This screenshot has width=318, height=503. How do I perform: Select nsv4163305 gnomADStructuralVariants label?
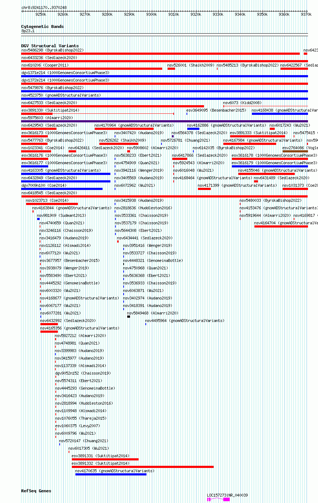point(61,170)
